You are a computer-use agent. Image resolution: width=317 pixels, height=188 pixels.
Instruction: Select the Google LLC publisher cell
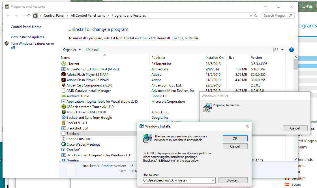click(160, 96)
